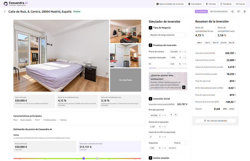Increase Precio de compra with plus icon
This screenshot has height=161, width=250.
point(185,52)
